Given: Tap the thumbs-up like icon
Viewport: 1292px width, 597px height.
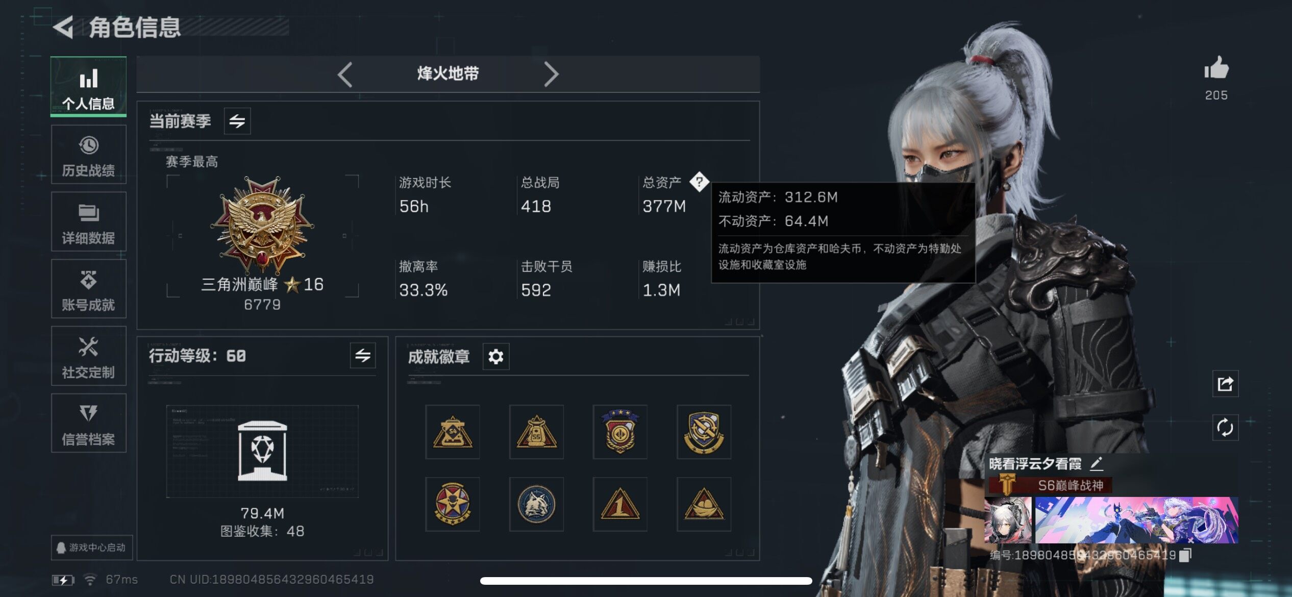Looking at the screenshot, I should 1216,67.
